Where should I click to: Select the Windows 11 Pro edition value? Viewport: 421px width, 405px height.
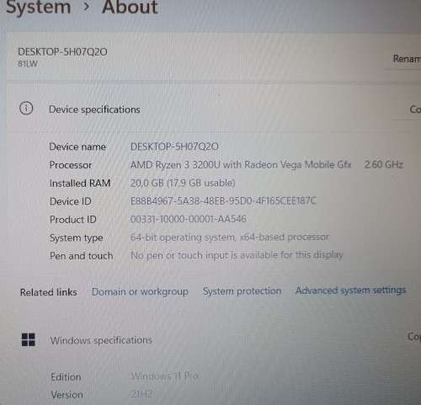(x=164, y=376)
